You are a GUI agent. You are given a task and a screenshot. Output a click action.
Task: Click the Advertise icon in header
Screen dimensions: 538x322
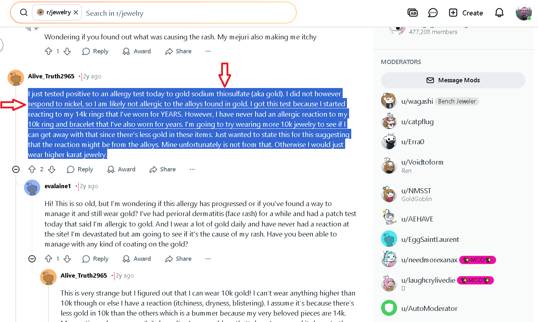tap(413, 13)
